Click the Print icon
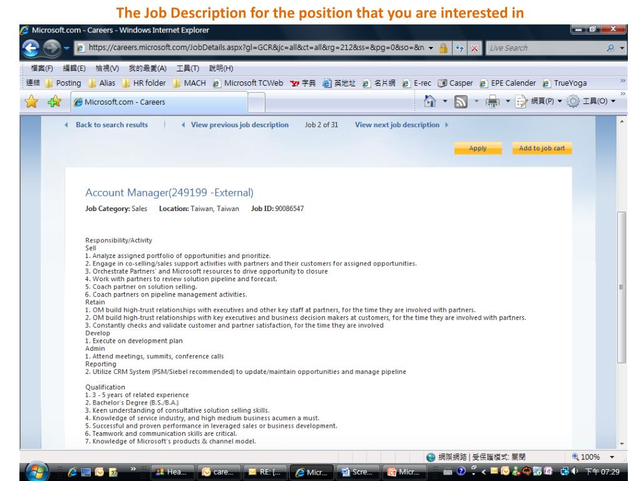 [x=493, y=101]
